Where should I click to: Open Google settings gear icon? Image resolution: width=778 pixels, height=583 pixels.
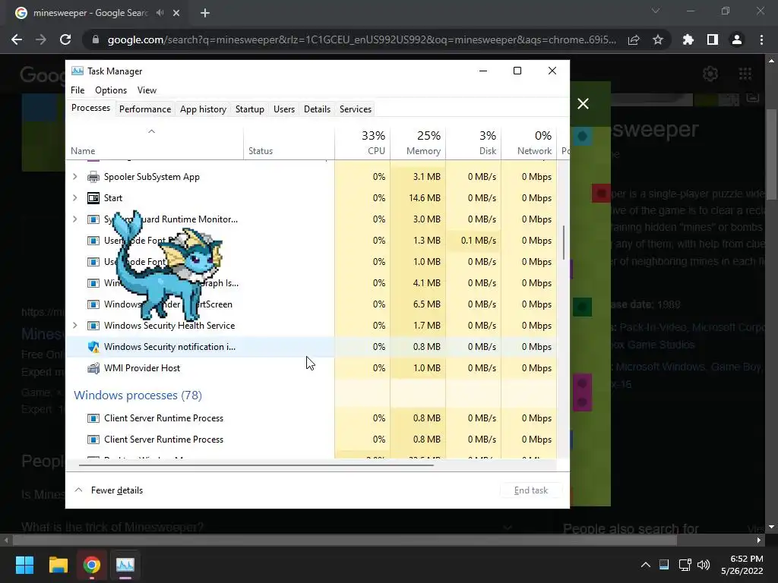(710, 74)
